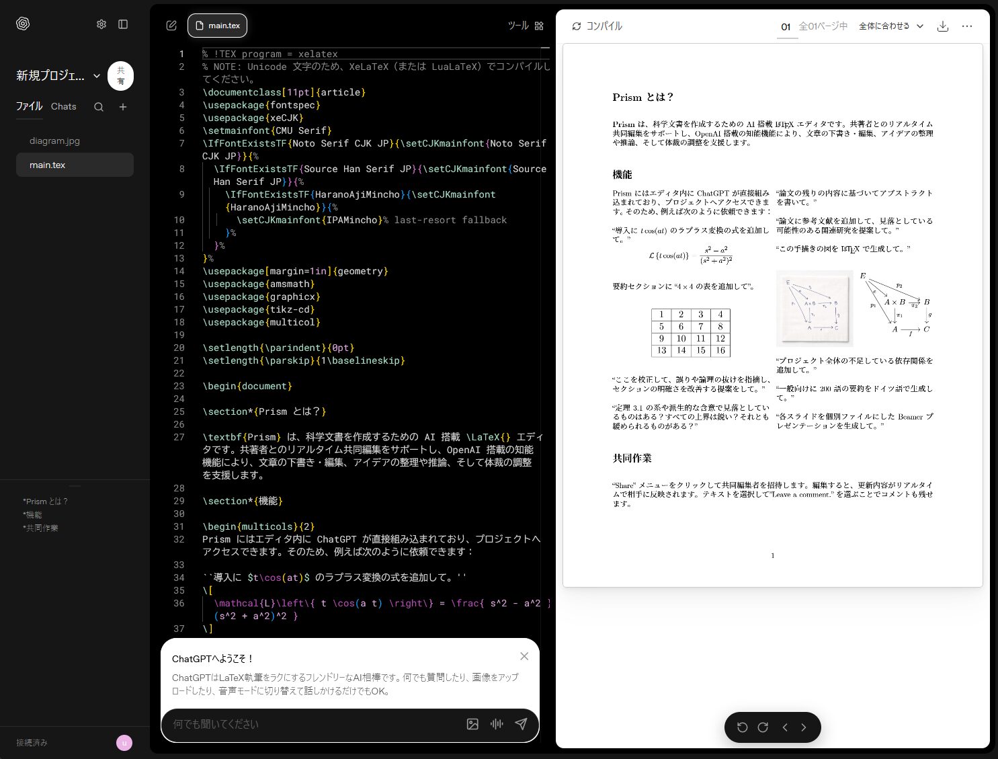Send the chat message with the paper-plane icon
The height and width of the screenshot is (759, 998).
point(521,724)
